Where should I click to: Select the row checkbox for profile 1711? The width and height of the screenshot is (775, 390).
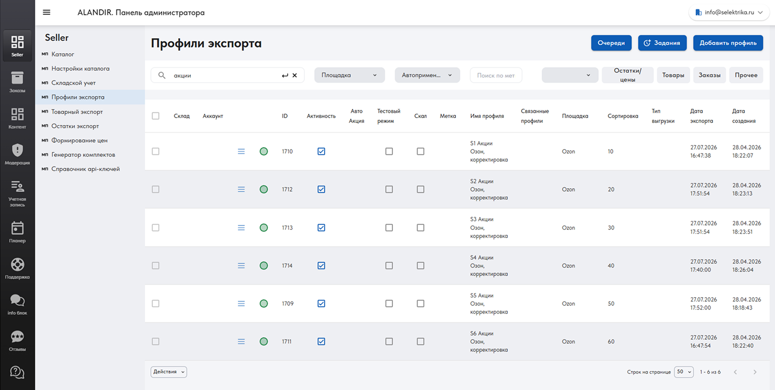point(155,342)
